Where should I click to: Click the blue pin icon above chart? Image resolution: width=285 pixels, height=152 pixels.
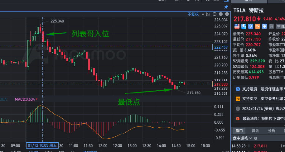tap(226, 7)
